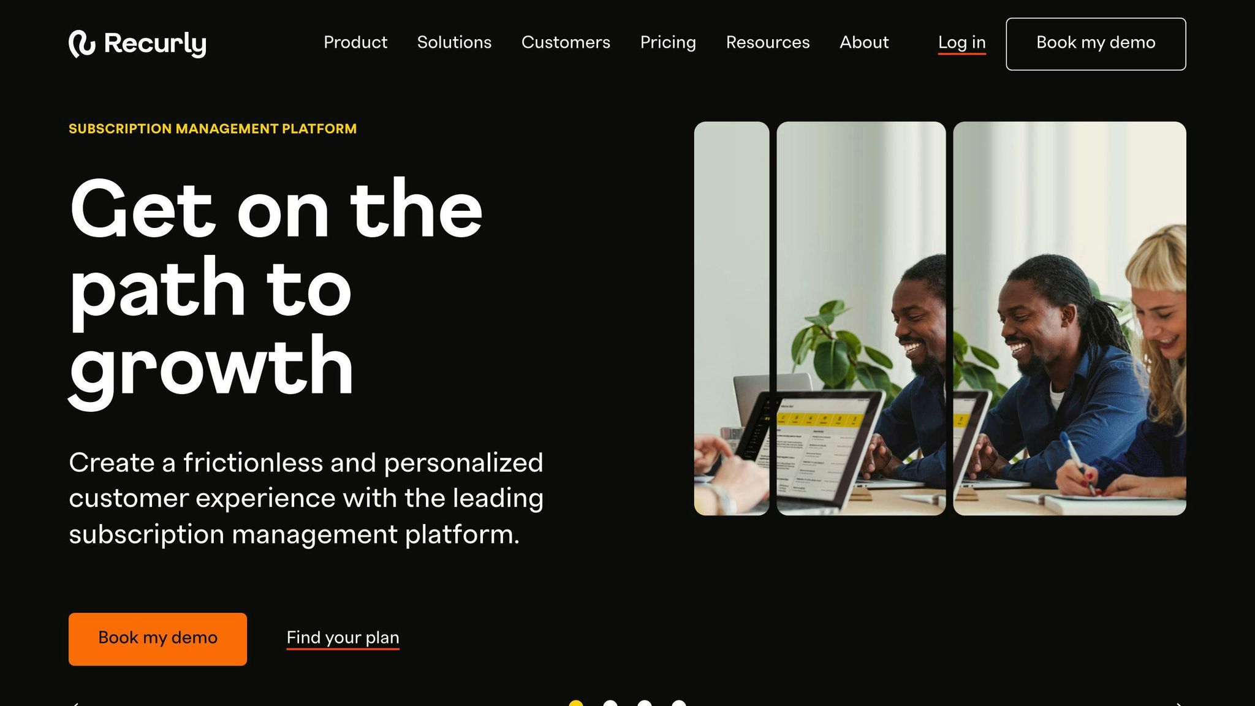Click the orange Book my demo button
Screen dimensions: 1255x706
157,639
